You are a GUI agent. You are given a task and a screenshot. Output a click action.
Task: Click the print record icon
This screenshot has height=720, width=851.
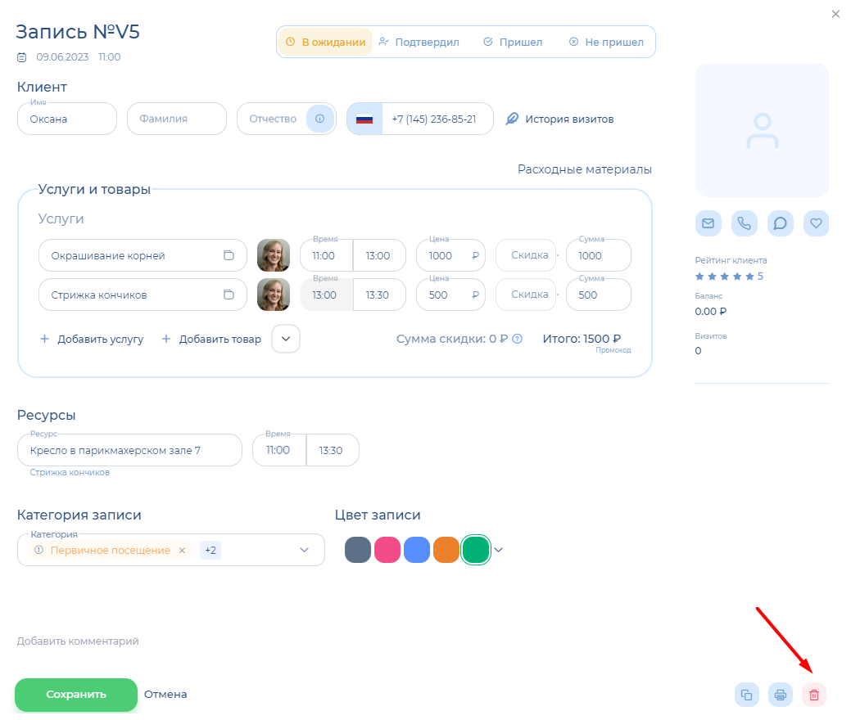(x=781, y=695)
